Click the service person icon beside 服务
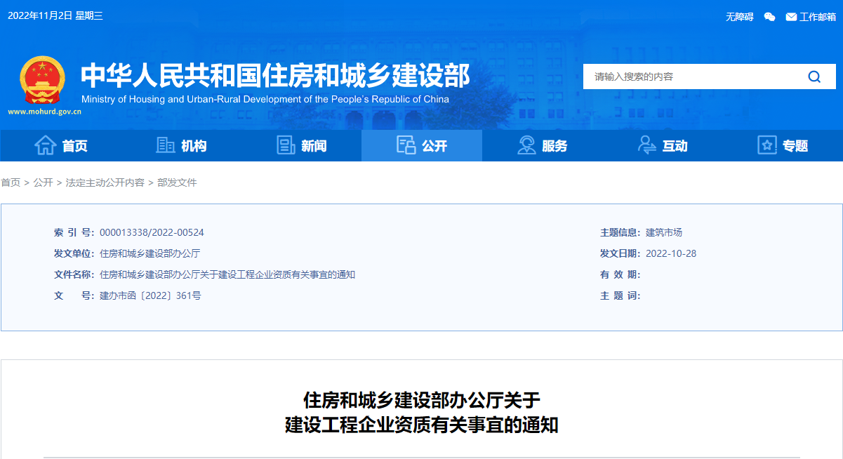Screen dimensions: 843x459 click(526, 145)
